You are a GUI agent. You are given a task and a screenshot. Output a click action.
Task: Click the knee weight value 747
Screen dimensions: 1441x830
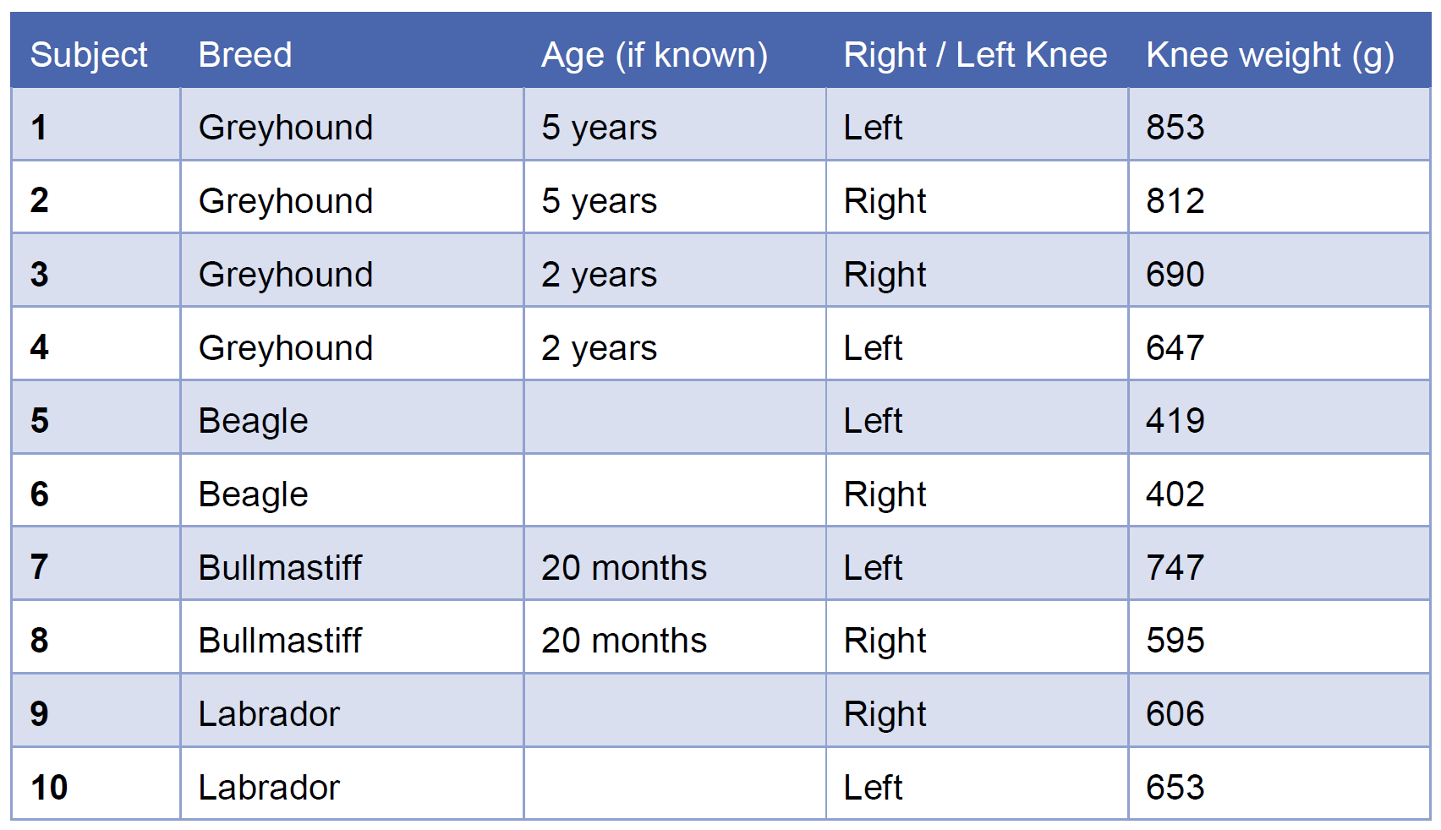[1175, 568]
